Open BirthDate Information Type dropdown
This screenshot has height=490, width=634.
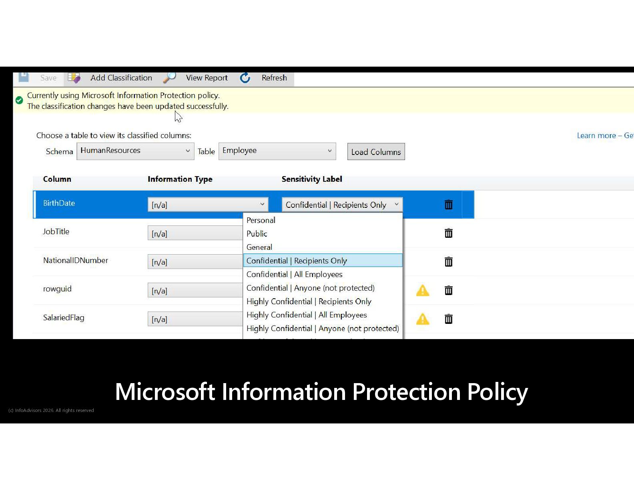coord(208,205)
